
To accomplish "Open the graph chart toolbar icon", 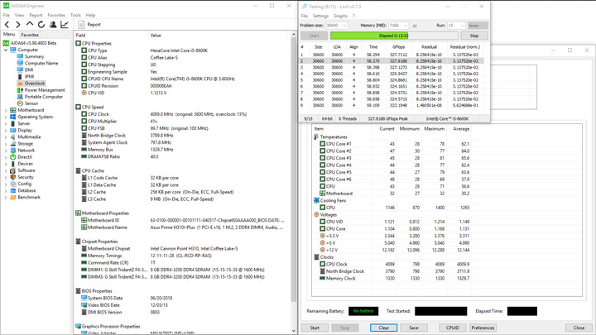I will point(64,25).
